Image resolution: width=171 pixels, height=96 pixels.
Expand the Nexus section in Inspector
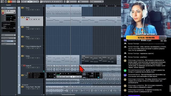tap(9, 41)
